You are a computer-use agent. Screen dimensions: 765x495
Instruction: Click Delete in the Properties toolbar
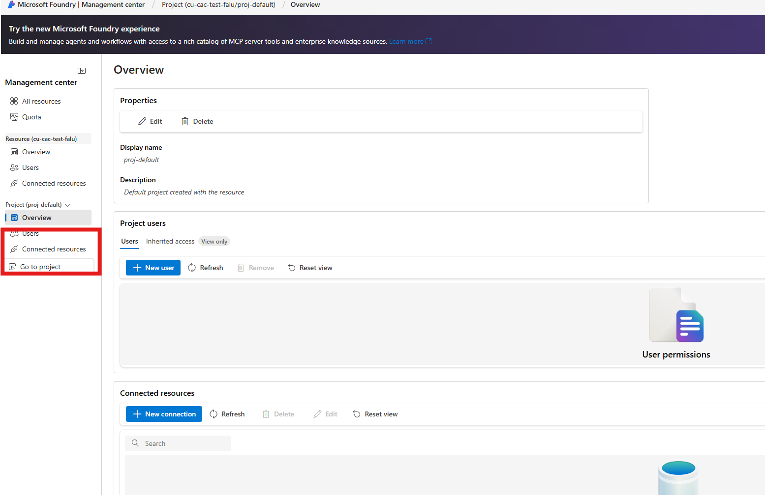click(197, 121)
